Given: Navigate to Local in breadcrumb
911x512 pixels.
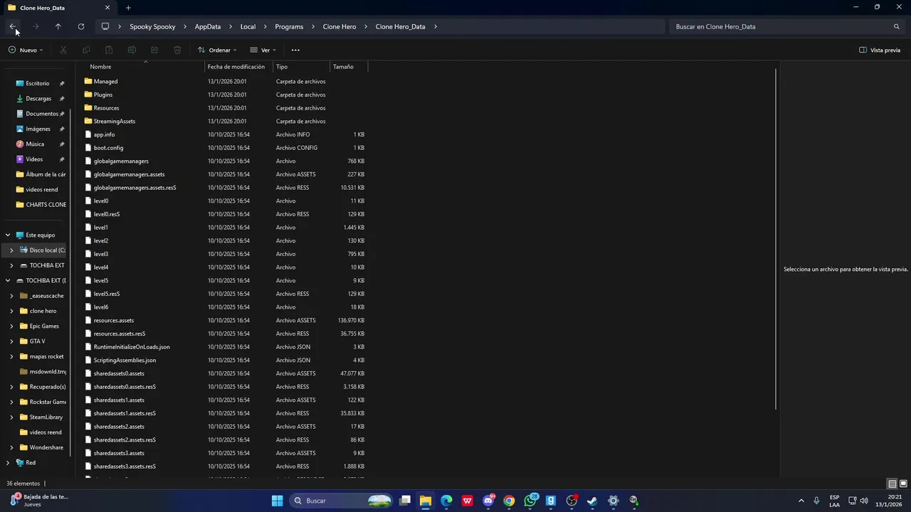Looking at the screenshot, I should (x=248, y=26).
